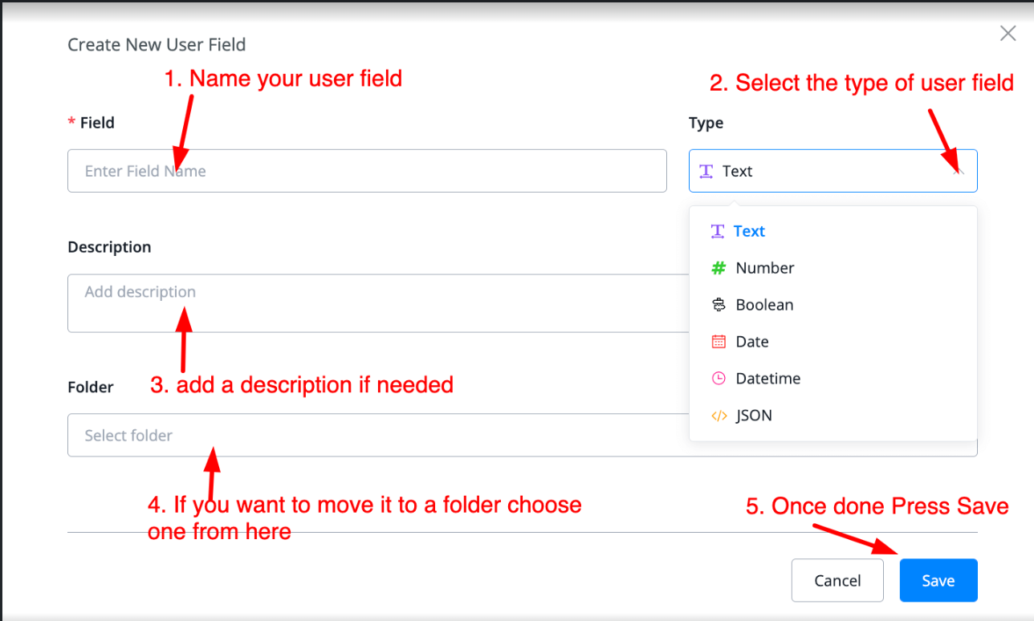The width and height of the screenshot is (1034, 621).
Task: Pick the Datetime option label
Action: [767, 379]
